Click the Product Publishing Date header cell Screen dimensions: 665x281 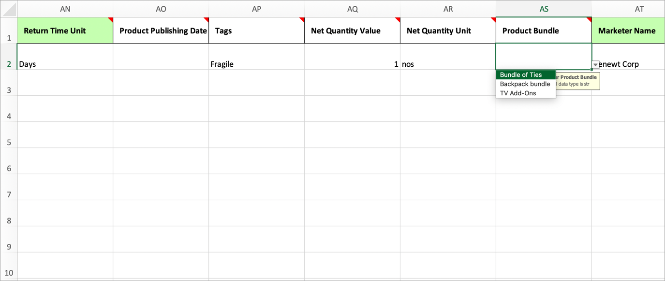coord(161,30)
